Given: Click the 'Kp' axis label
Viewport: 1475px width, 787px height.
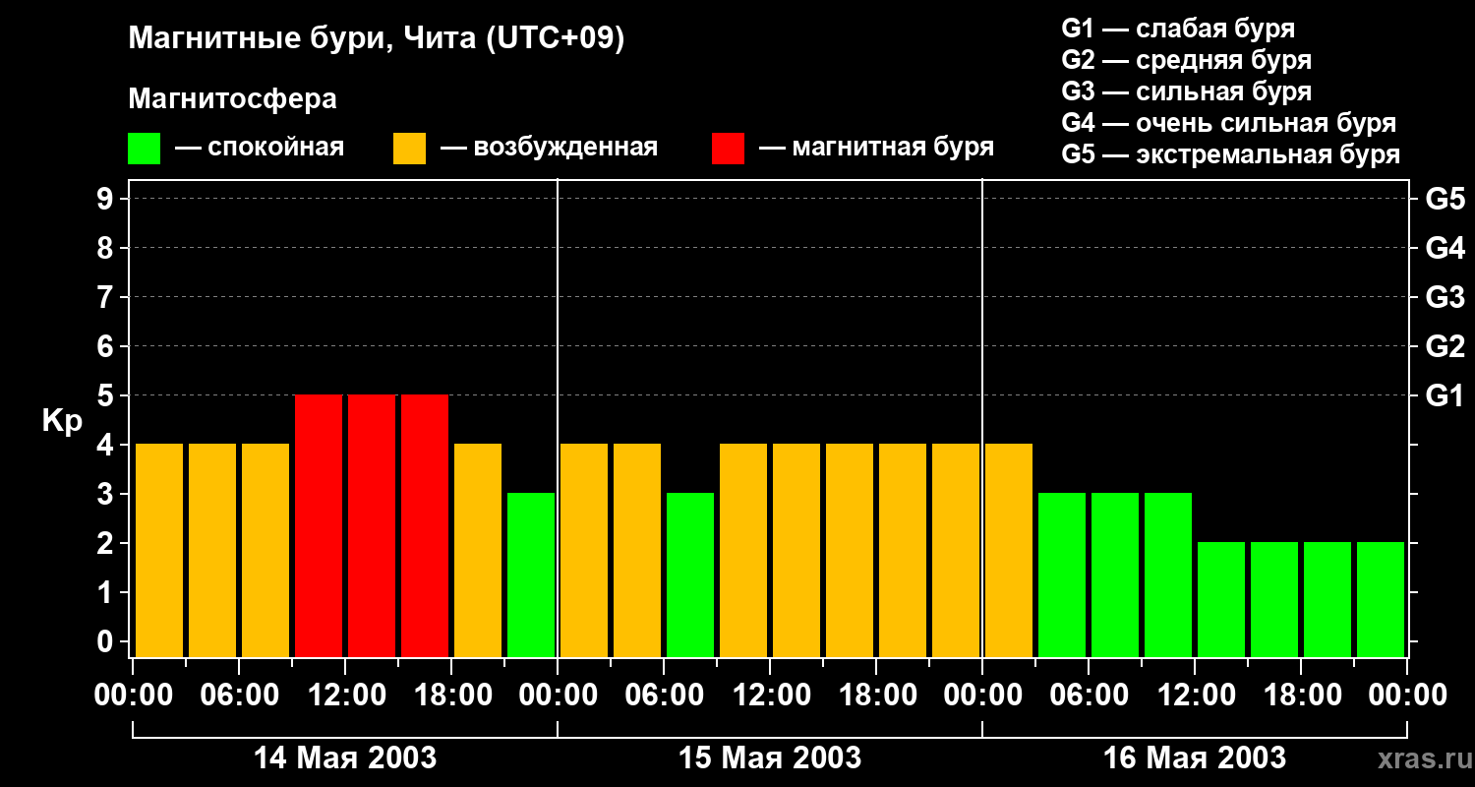Looking at the screenshot, I should [x=62, y=421].
